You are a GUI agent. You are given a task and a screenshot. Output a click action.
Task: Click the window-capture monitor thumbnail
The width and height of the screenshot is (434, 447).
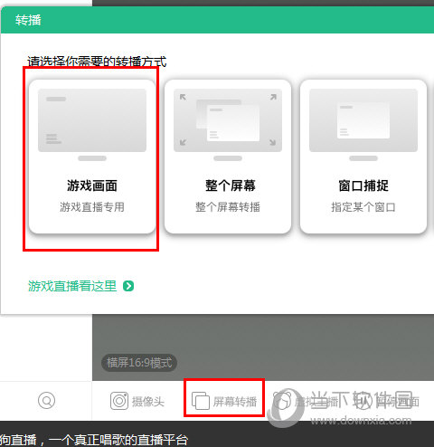pos(363,125)
